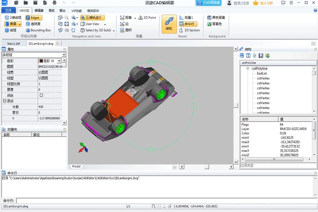The image size is (318, 212).
Task: Print drawing with the printer icon
Action: (x=54, y=3)
